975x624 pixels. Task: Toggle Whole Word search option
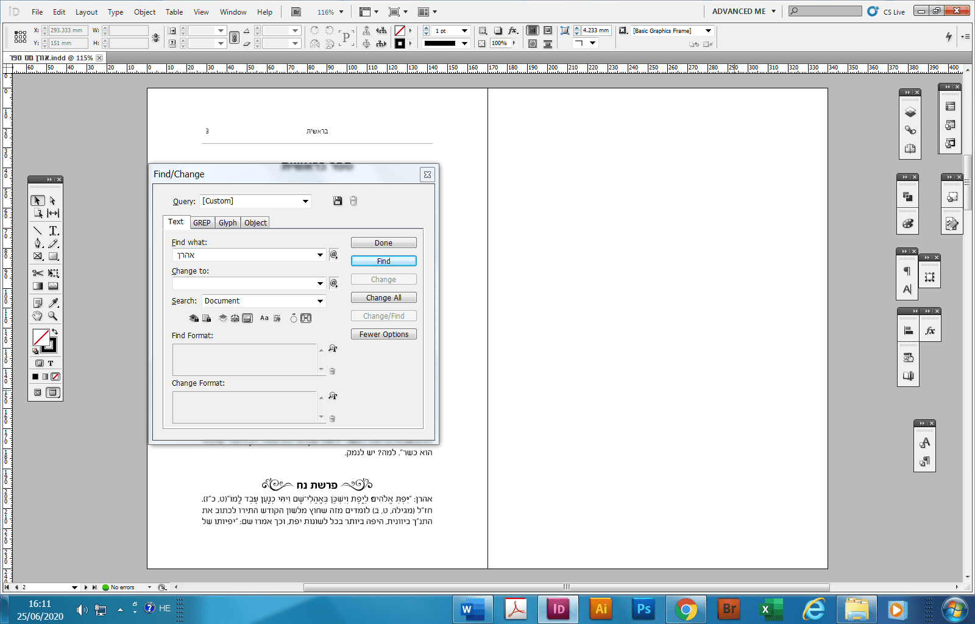pos(277,318)
